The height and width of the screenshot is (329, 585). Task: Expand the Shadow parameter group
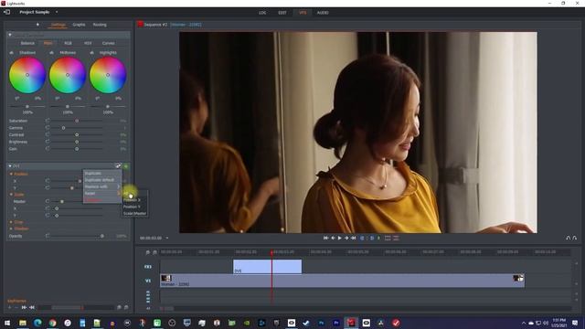(11, 228)
